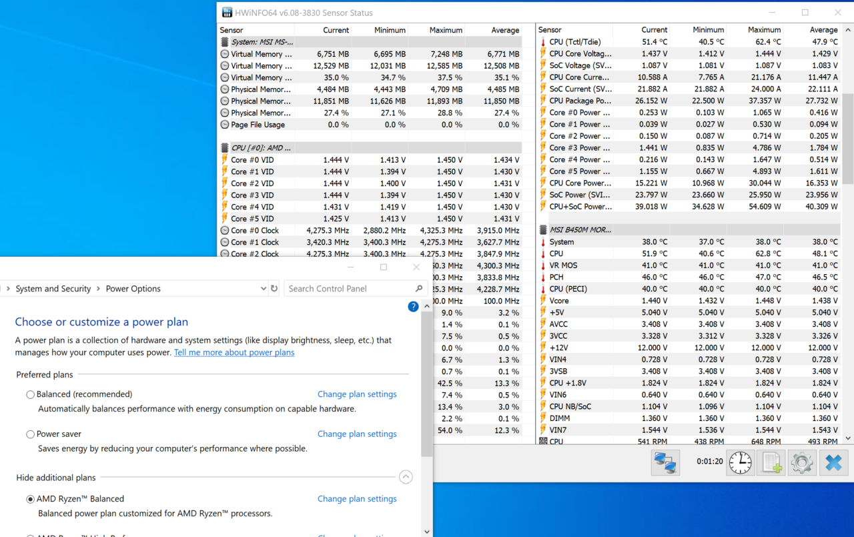Image resolution: width=854 pixels, height=537 pixels.
Task: Click the 541 RPM CPU fan value
Action: [x=653, y=441]
